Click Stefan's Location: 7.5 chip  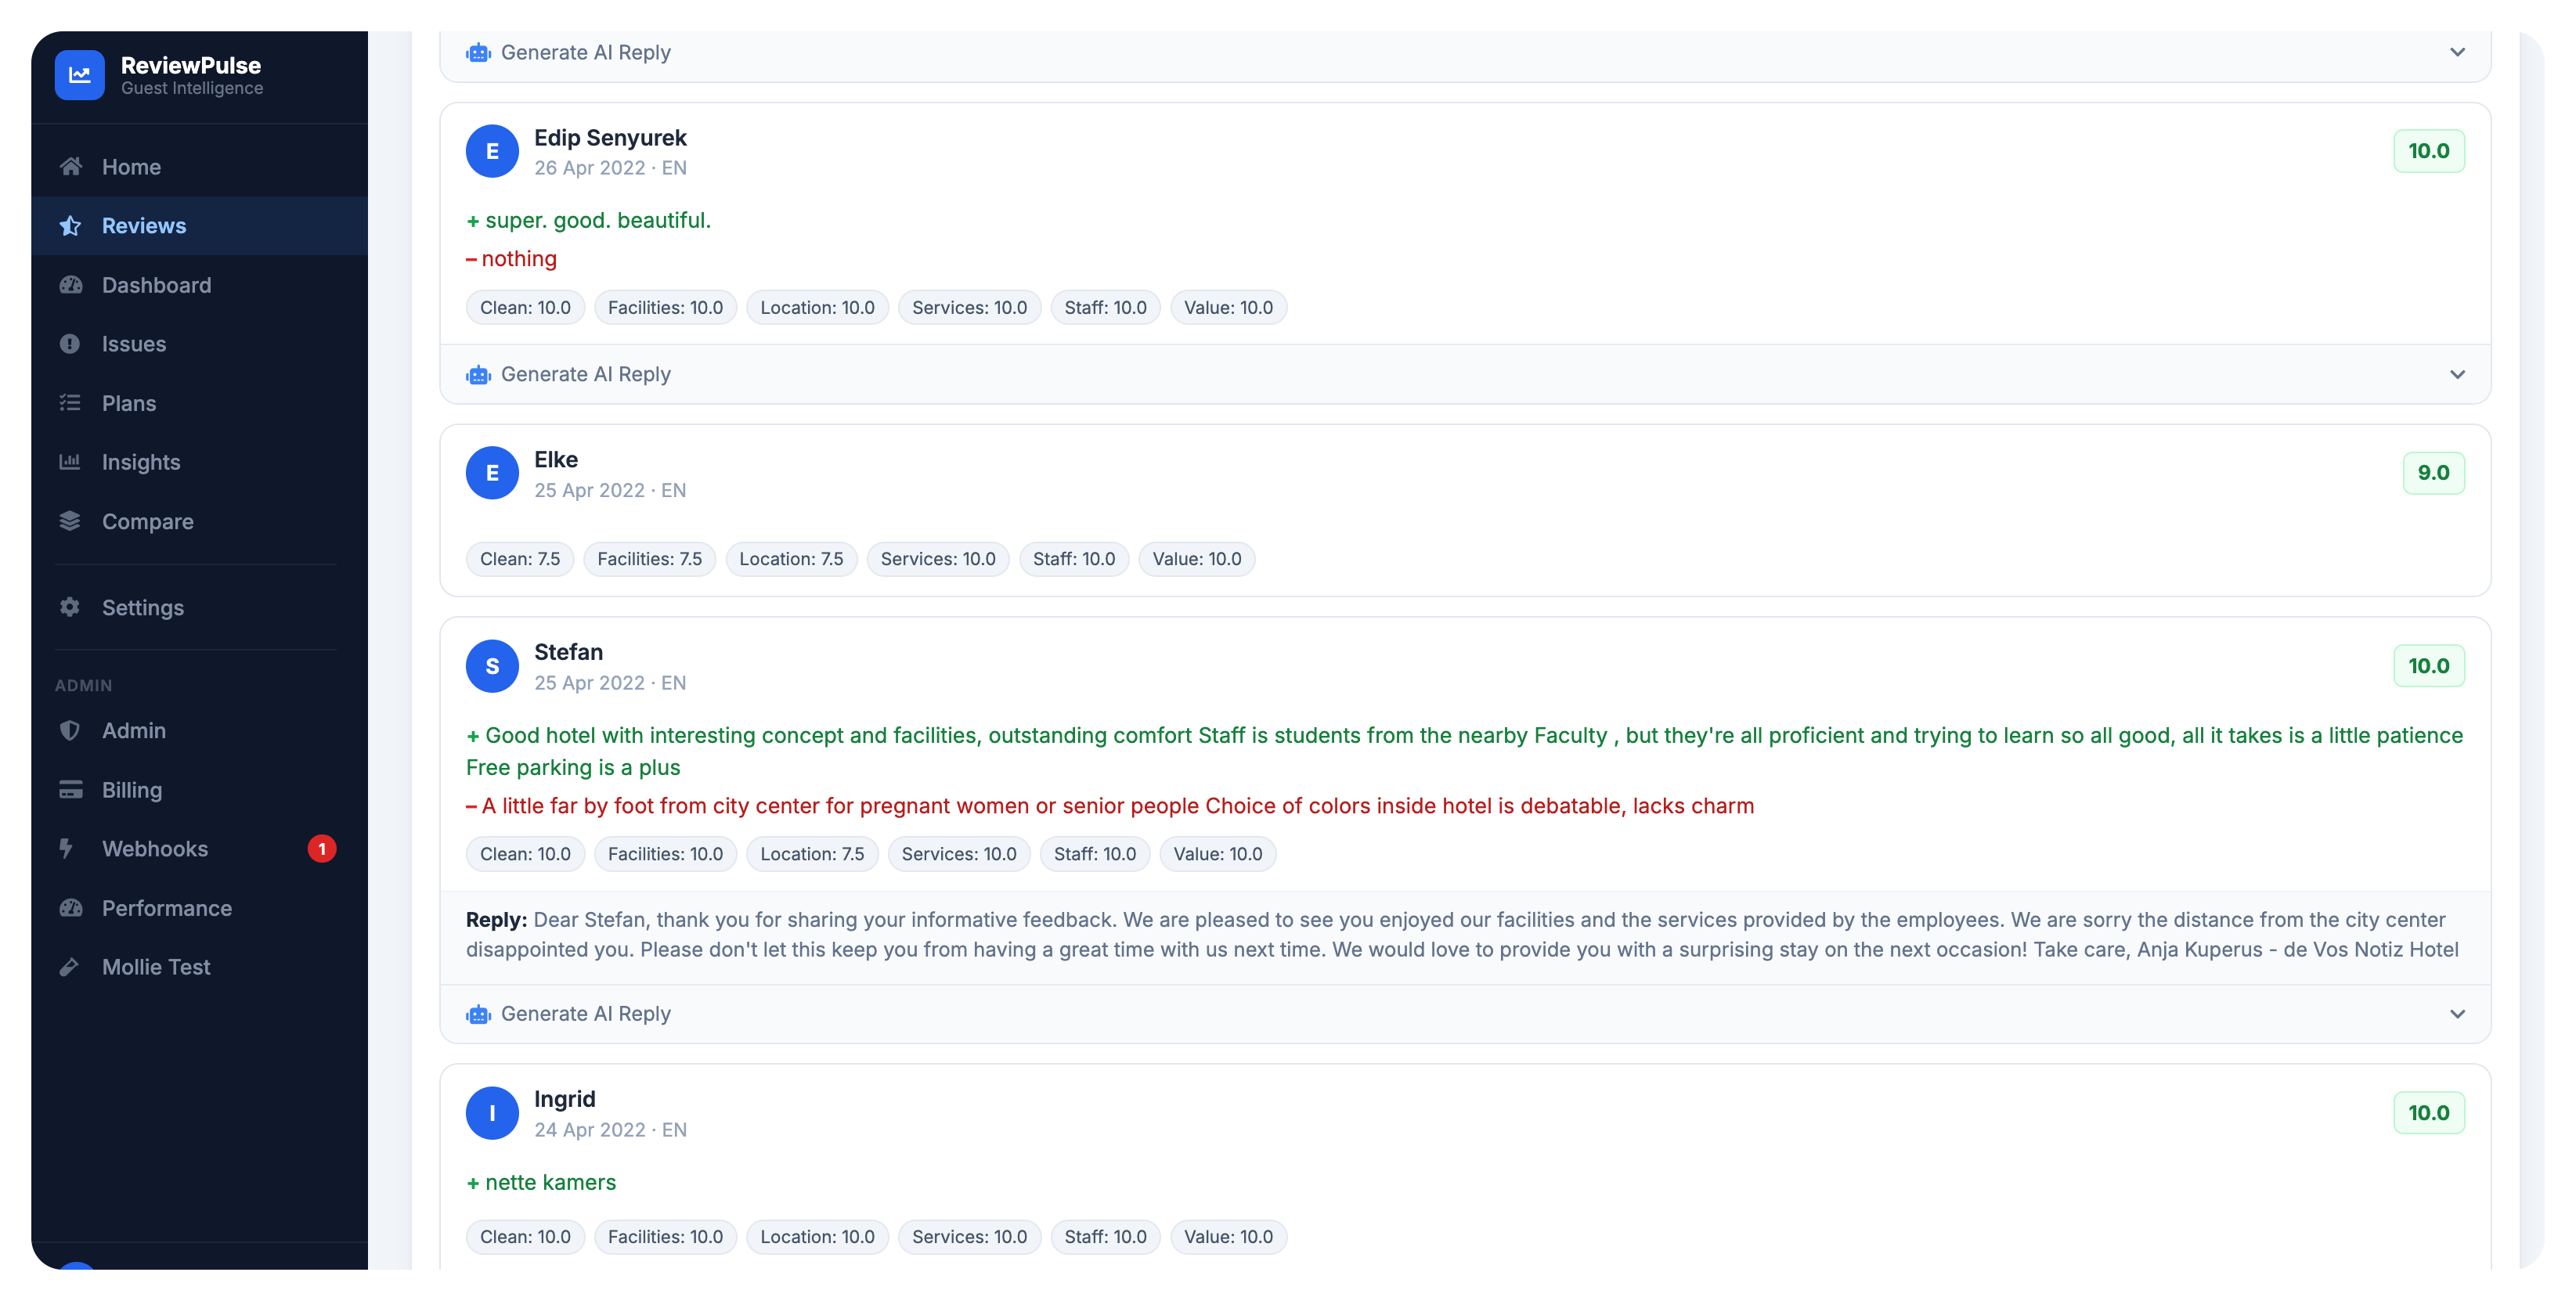point(812,854)
